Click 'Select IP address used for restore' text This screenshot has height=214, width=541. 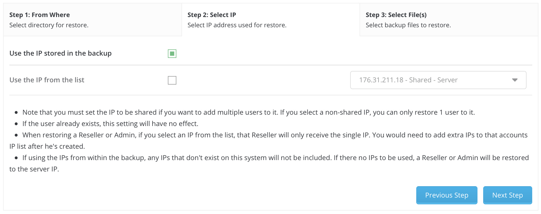(237, 25)
